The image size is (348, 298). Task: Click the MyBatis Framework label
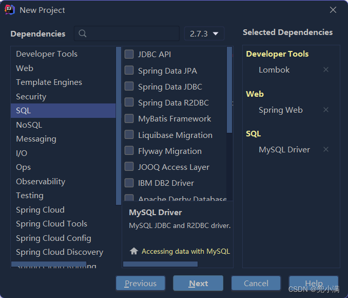(175, 118)
